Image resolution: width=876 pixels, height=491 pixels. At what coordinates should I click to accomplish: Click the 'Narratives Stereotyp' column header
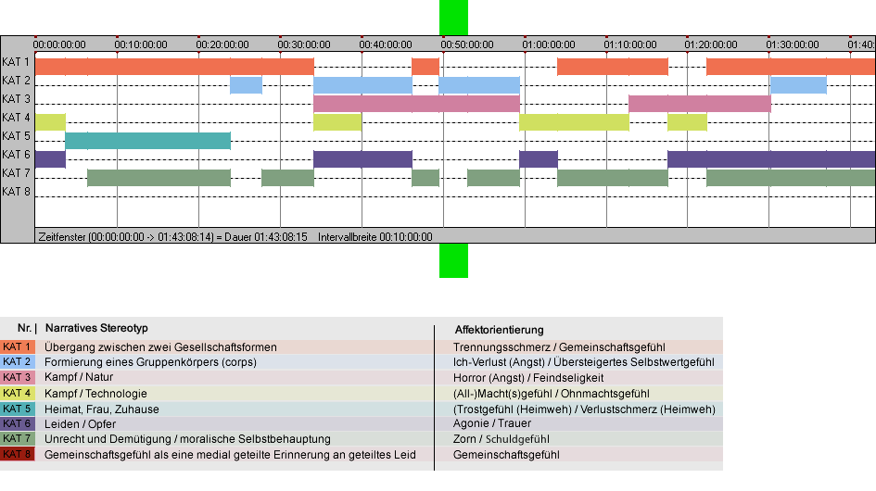[x=96, y=329]
